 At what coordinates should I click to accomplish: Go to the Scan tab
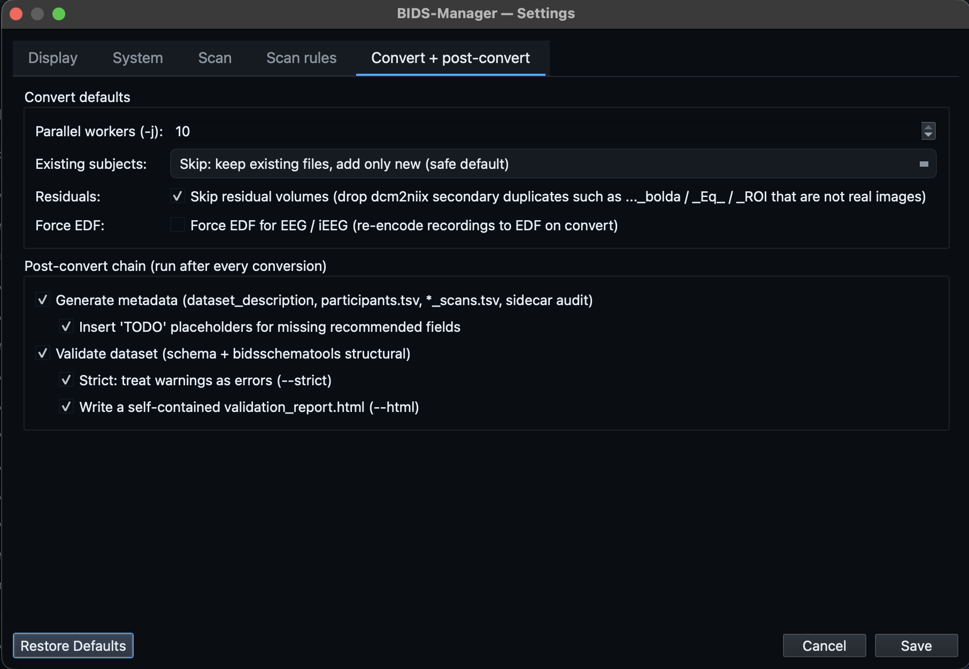(214, 58)
